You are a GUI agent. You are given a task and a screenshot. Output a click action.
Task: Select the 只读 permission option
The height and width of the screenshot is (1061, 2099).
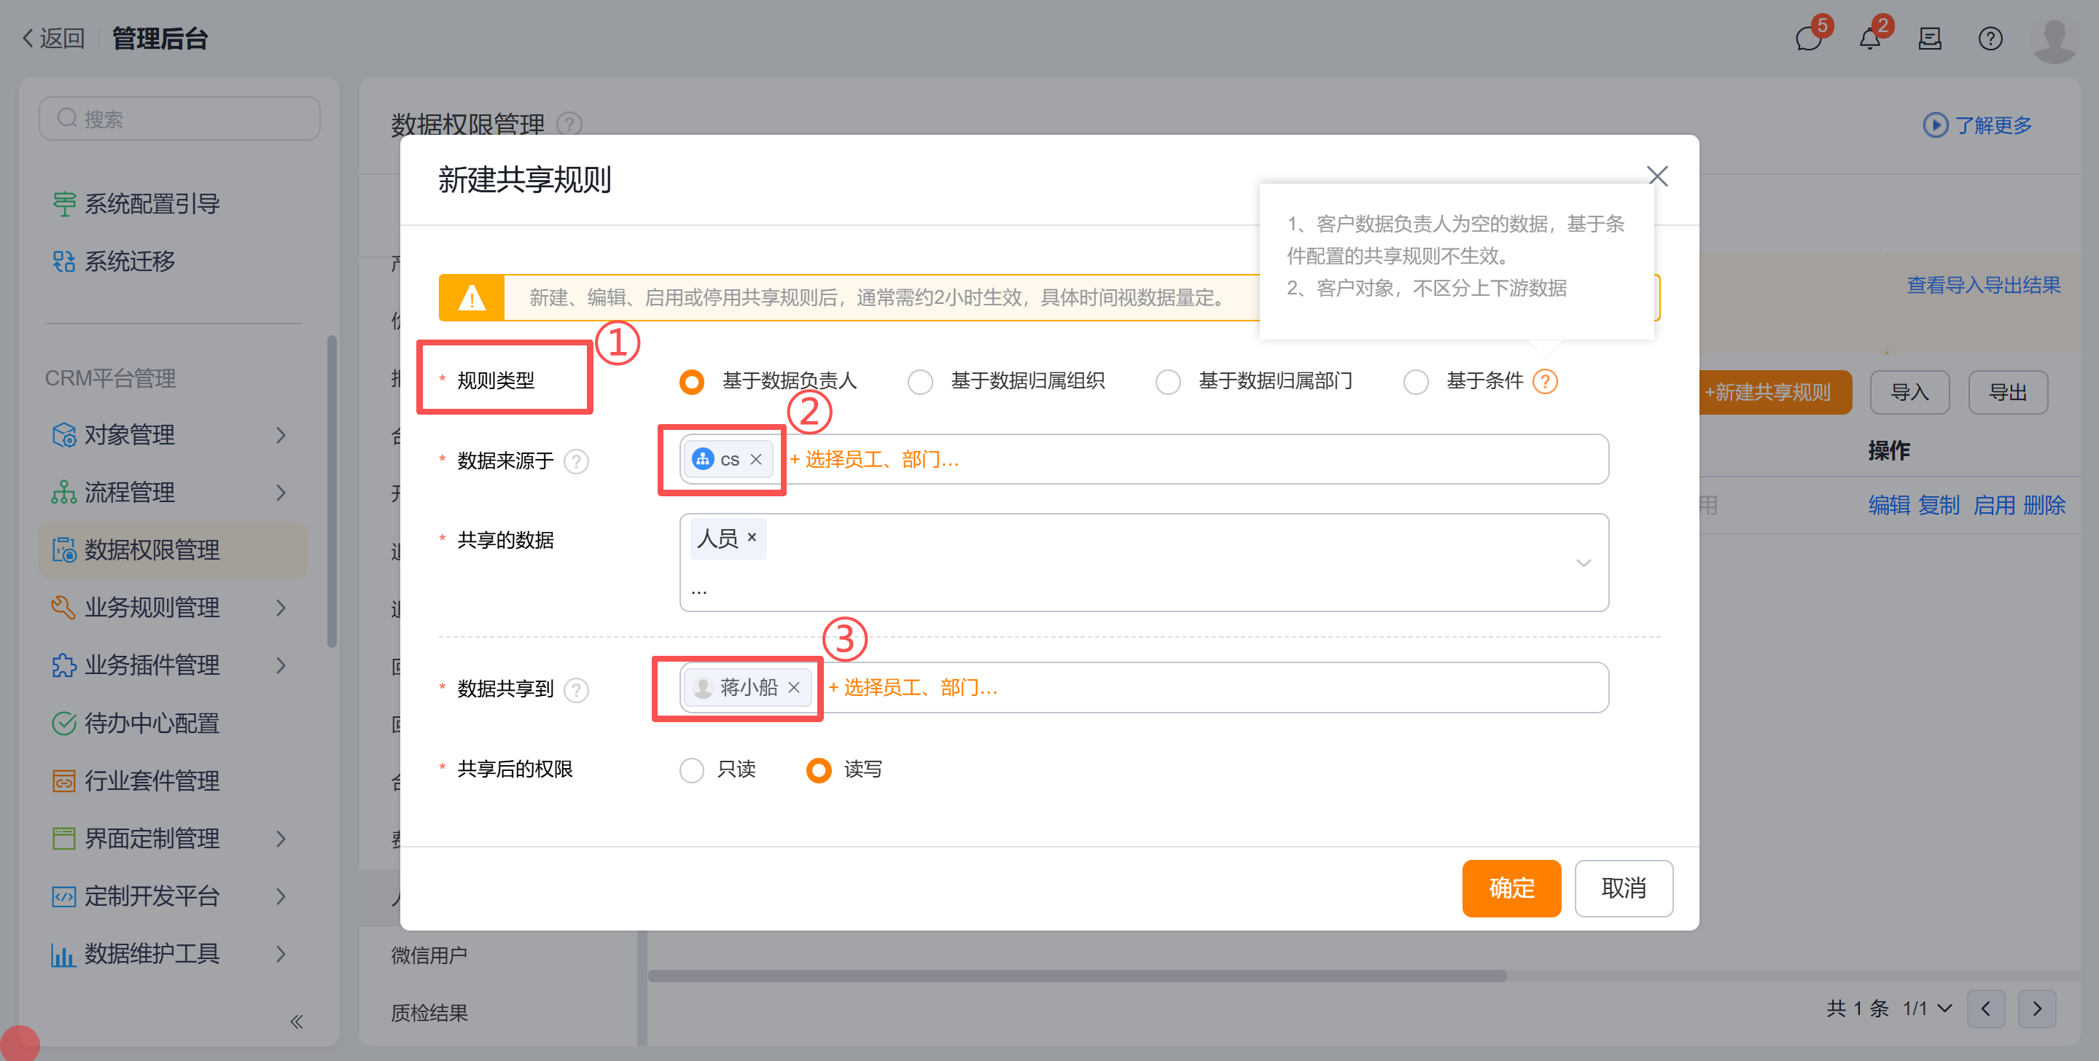click(692, 770)
